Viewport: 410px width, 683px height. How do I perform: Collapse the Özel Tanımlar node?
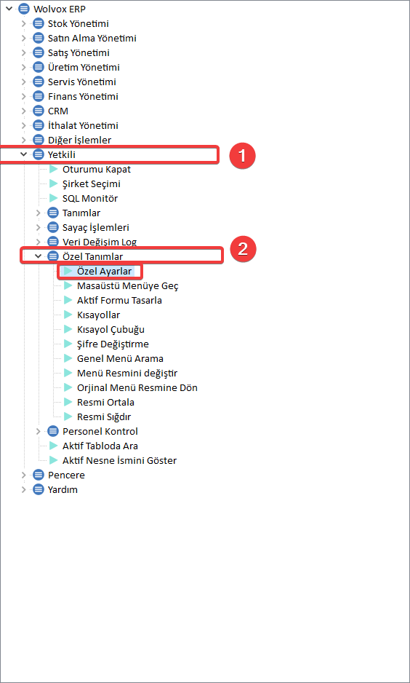(x=39, y=256)
